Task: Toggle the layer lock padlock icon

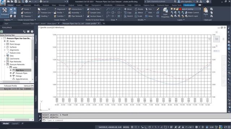Action: click(x=177, y=9)
